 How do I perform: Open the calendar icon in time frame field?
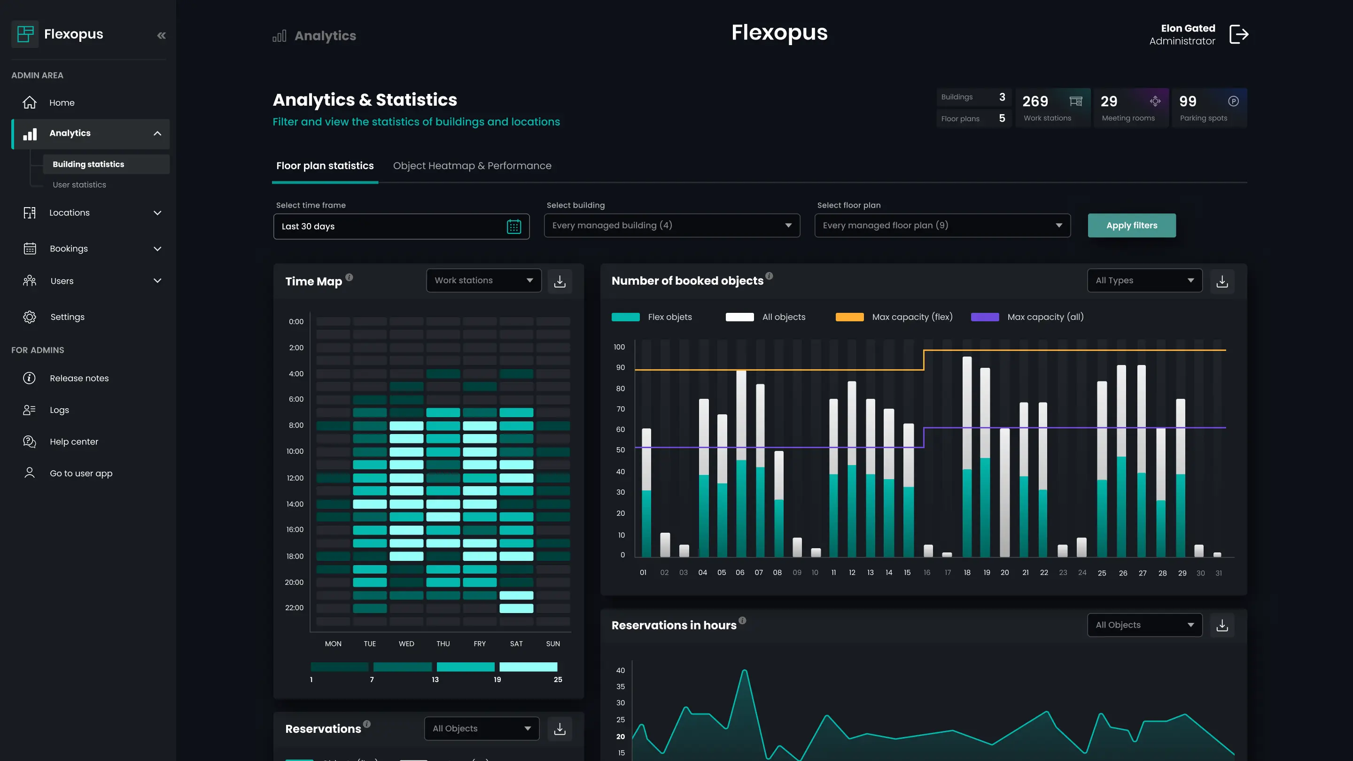[513, 226]
